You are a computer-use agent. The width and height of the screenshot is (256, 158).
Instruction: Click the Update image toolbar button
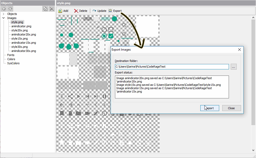click(x=100, y=11)
